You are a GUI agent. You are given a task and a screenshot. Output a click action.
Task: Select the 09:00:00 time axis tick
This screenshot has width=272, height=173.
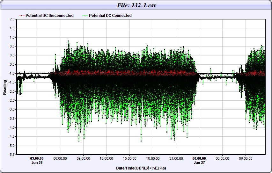[x=83, y=158]
